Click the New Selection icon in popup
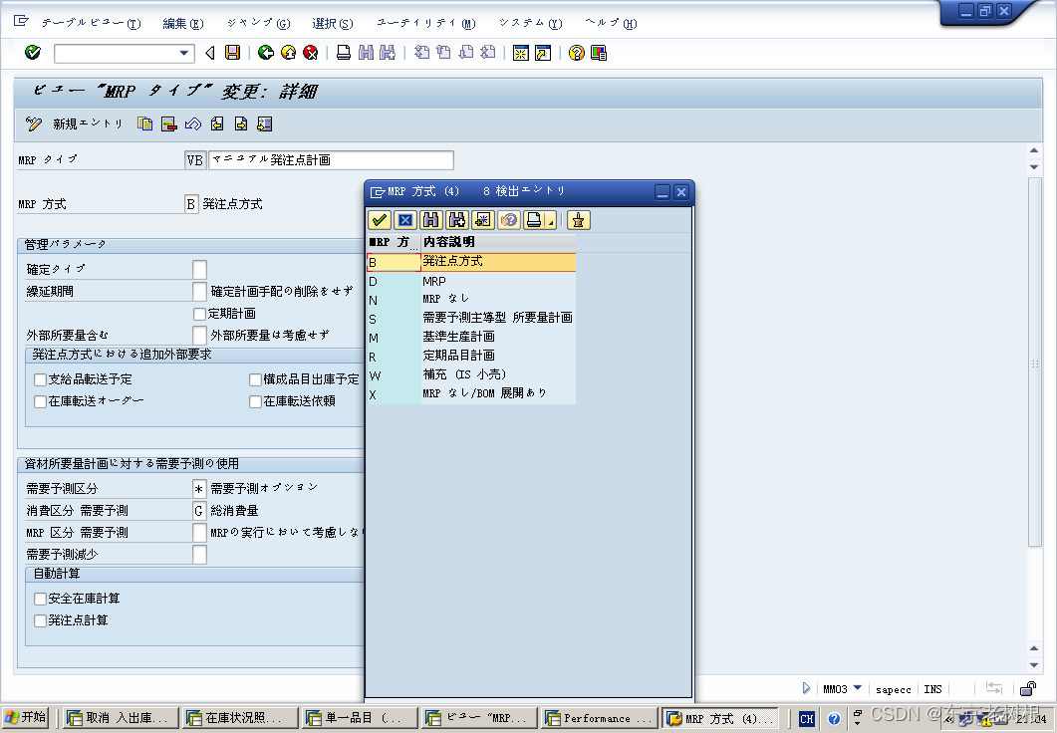The image size is (1057, 733). tap(482, 220)
